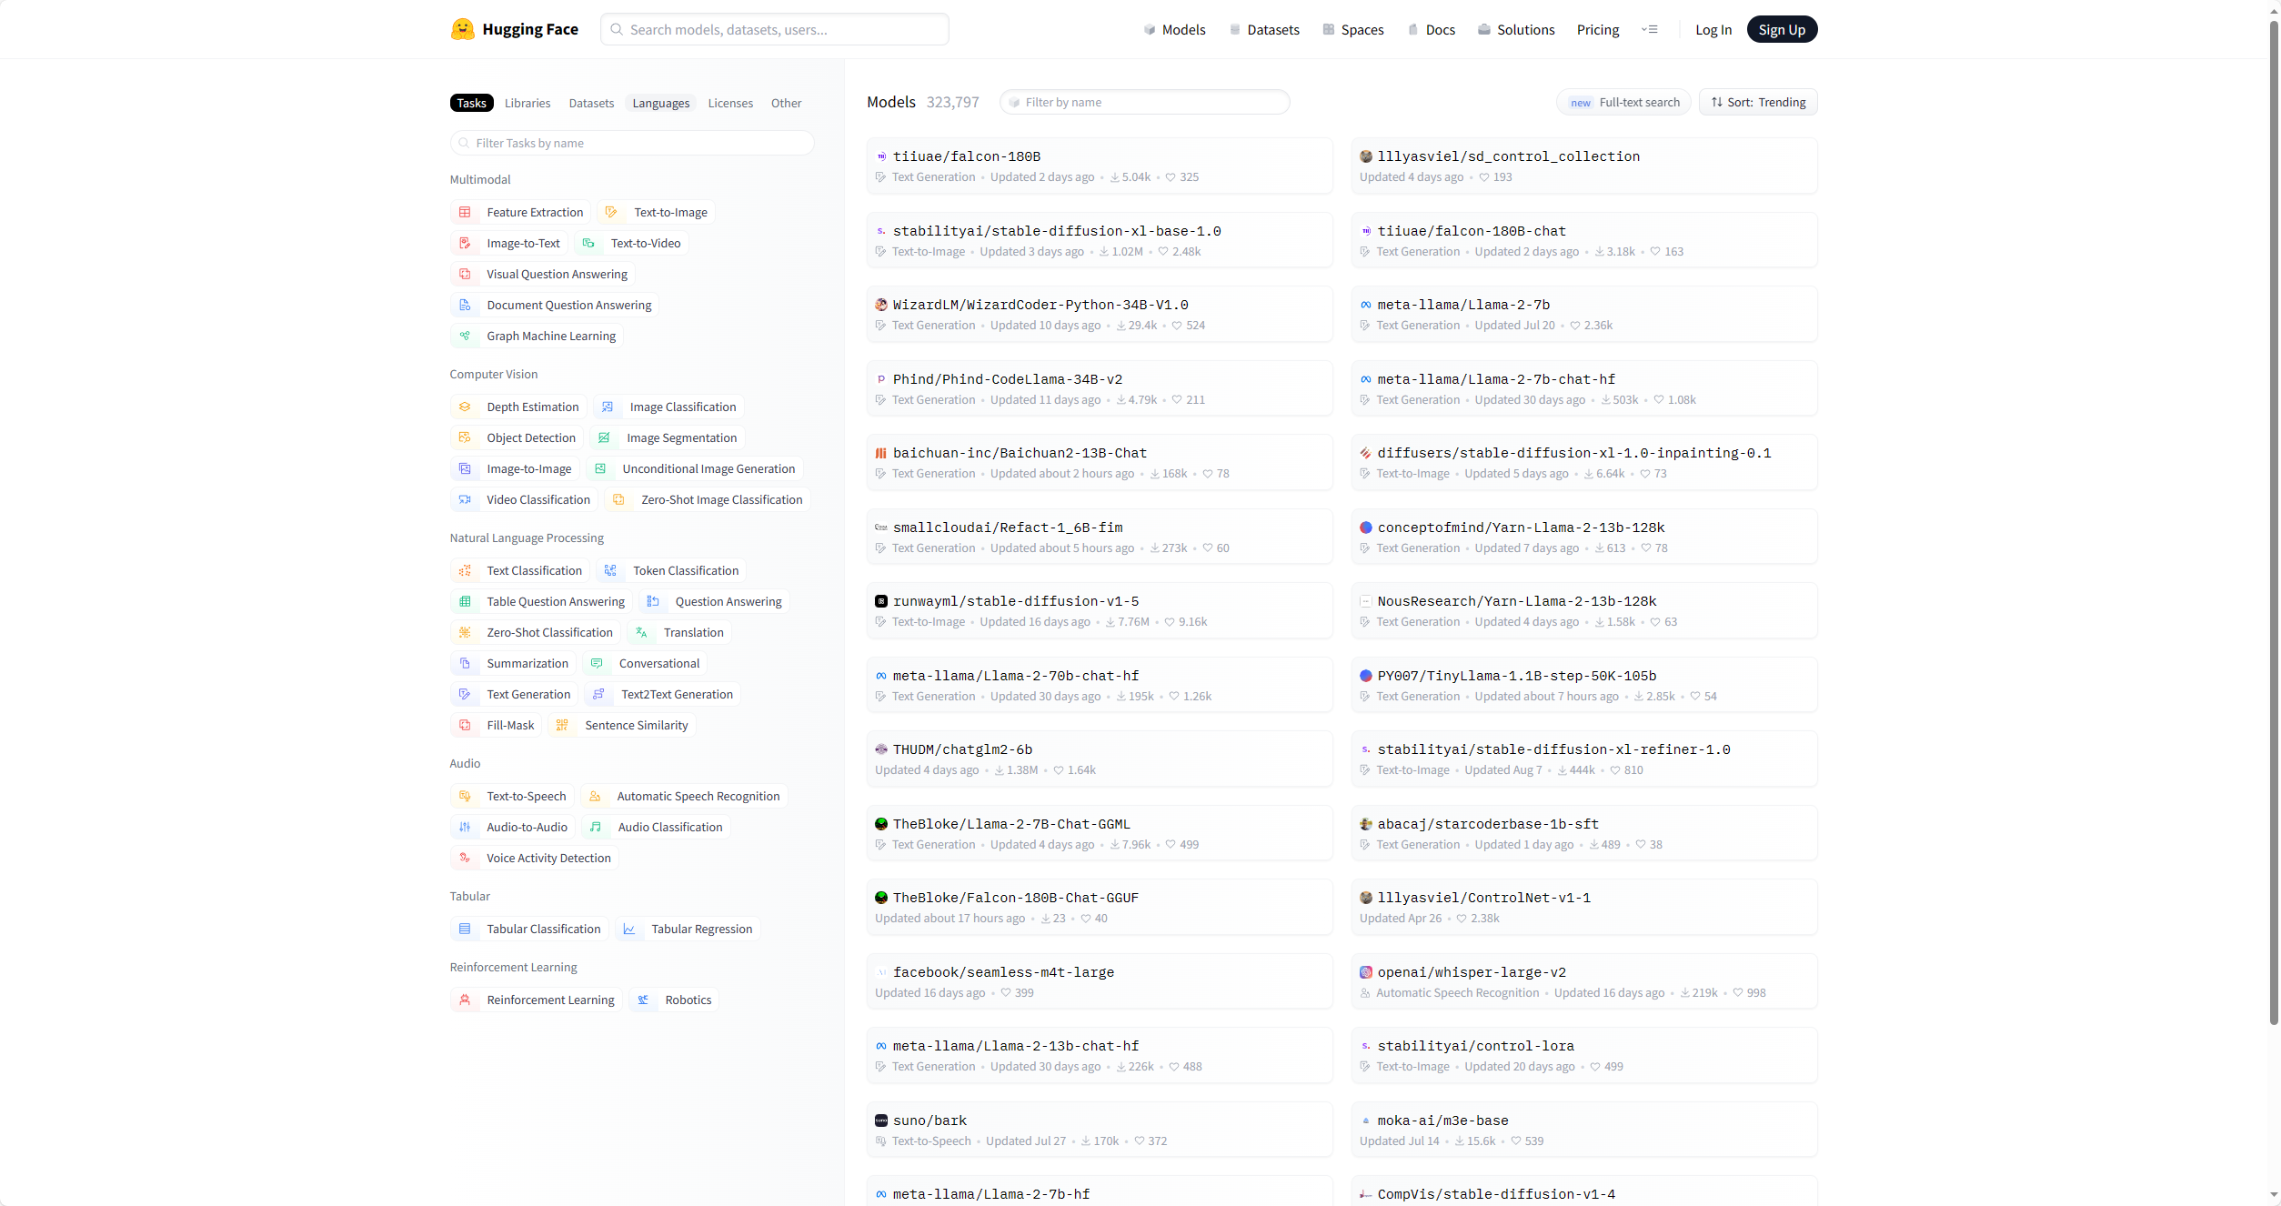This screenshot has height=1206, width=2281.
Task: Click the Filter Tasks by name field
Action: point(632,143)
